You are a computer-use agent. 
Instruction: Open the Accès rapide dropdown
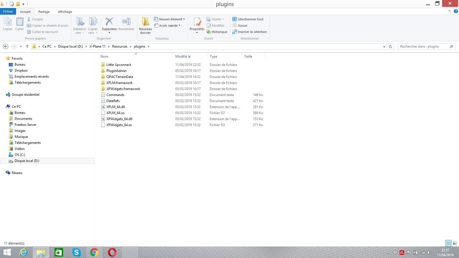point(167,26)
